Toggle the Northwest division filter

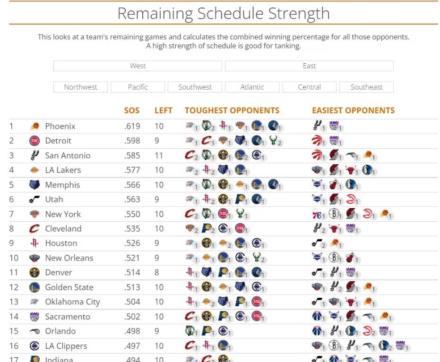(80, 87)
